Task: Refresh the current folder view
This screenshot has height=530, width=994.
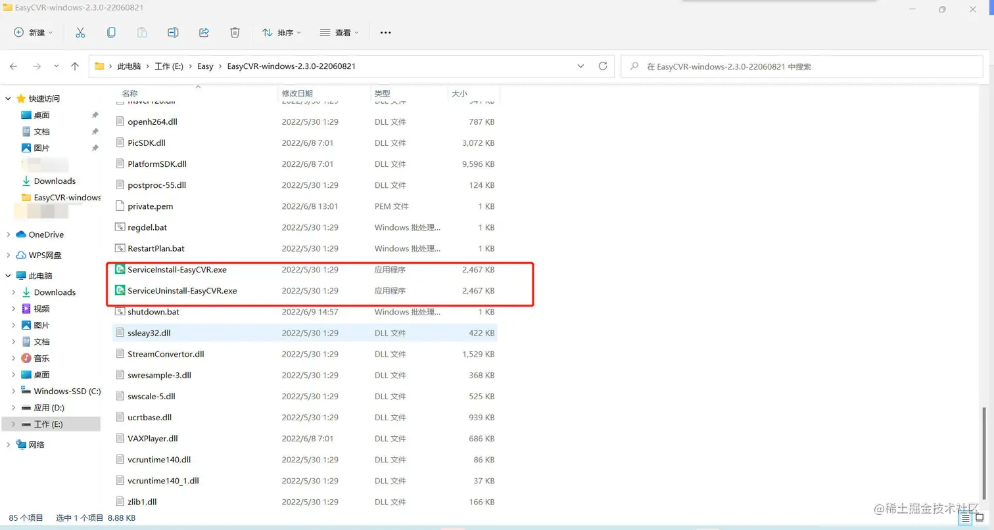Action: [x=603, y=66]
